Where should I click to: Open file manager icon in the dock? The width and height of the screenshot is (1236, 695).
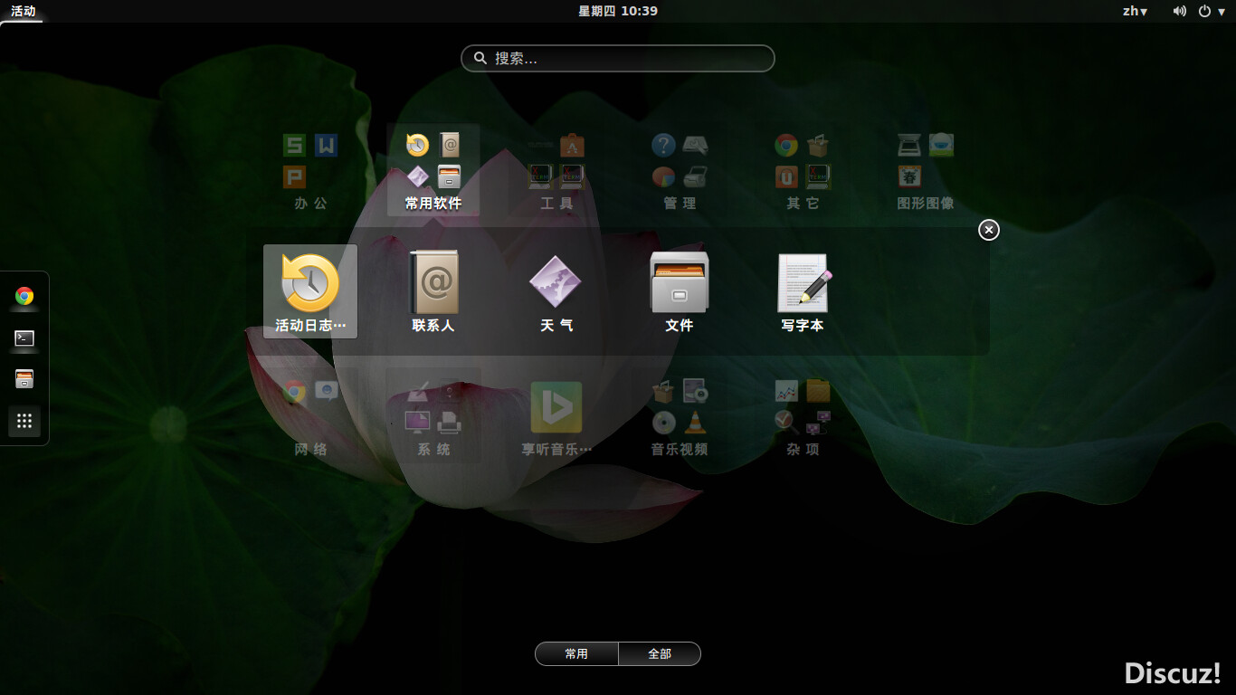[24, 379]
